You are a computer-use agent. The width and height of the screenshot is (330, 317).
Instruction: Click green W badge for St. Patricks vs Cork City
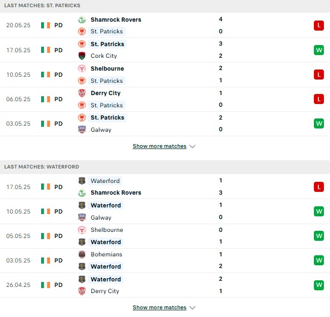tap(319, 50)
